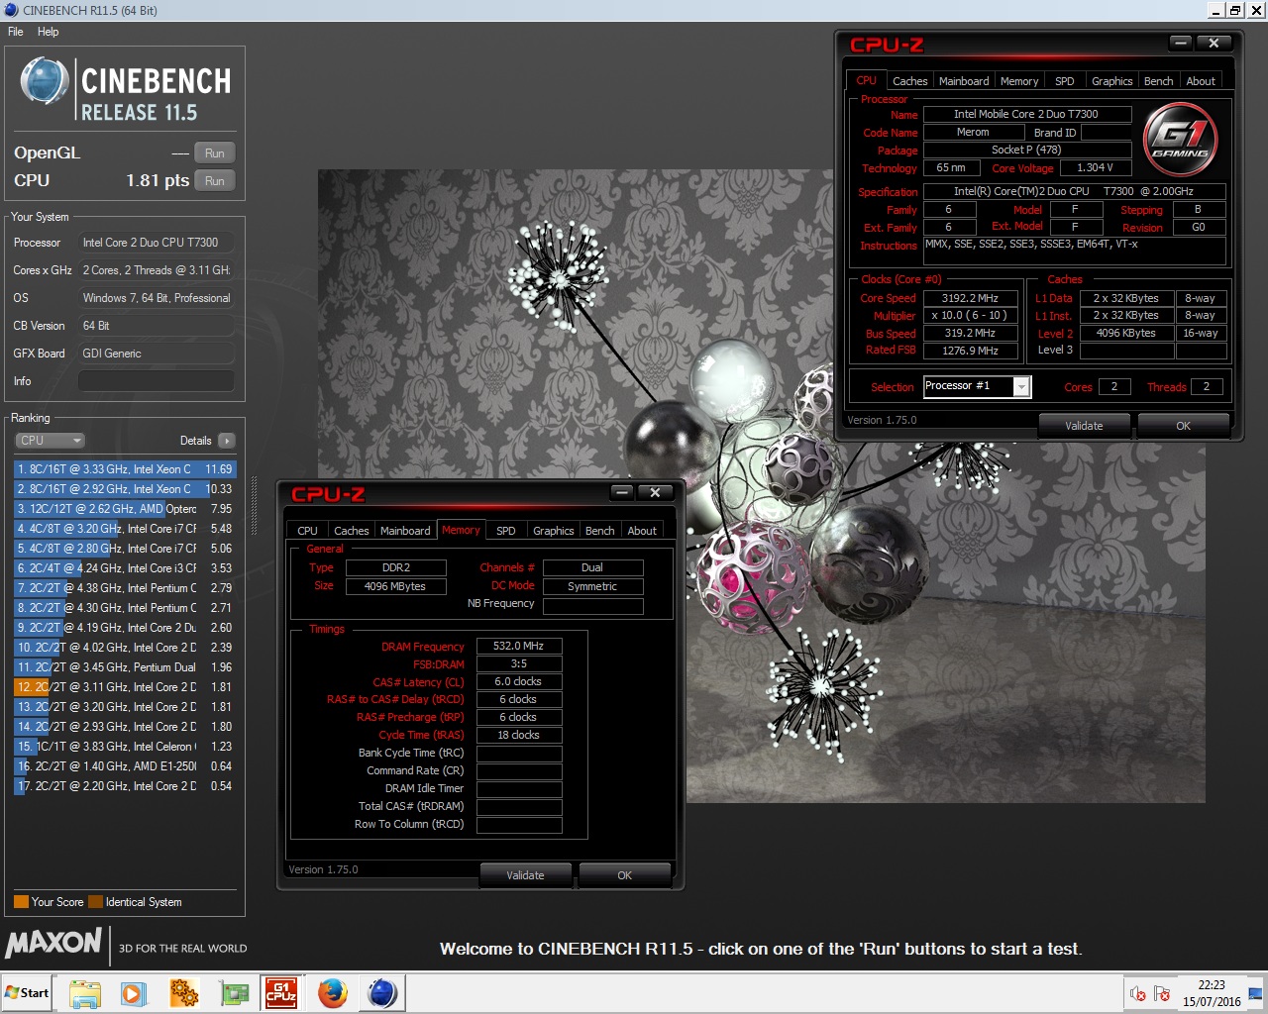Click Core Speed value 3192.2 MHz
The image size is (1268, 1014).
coord(971,298)
